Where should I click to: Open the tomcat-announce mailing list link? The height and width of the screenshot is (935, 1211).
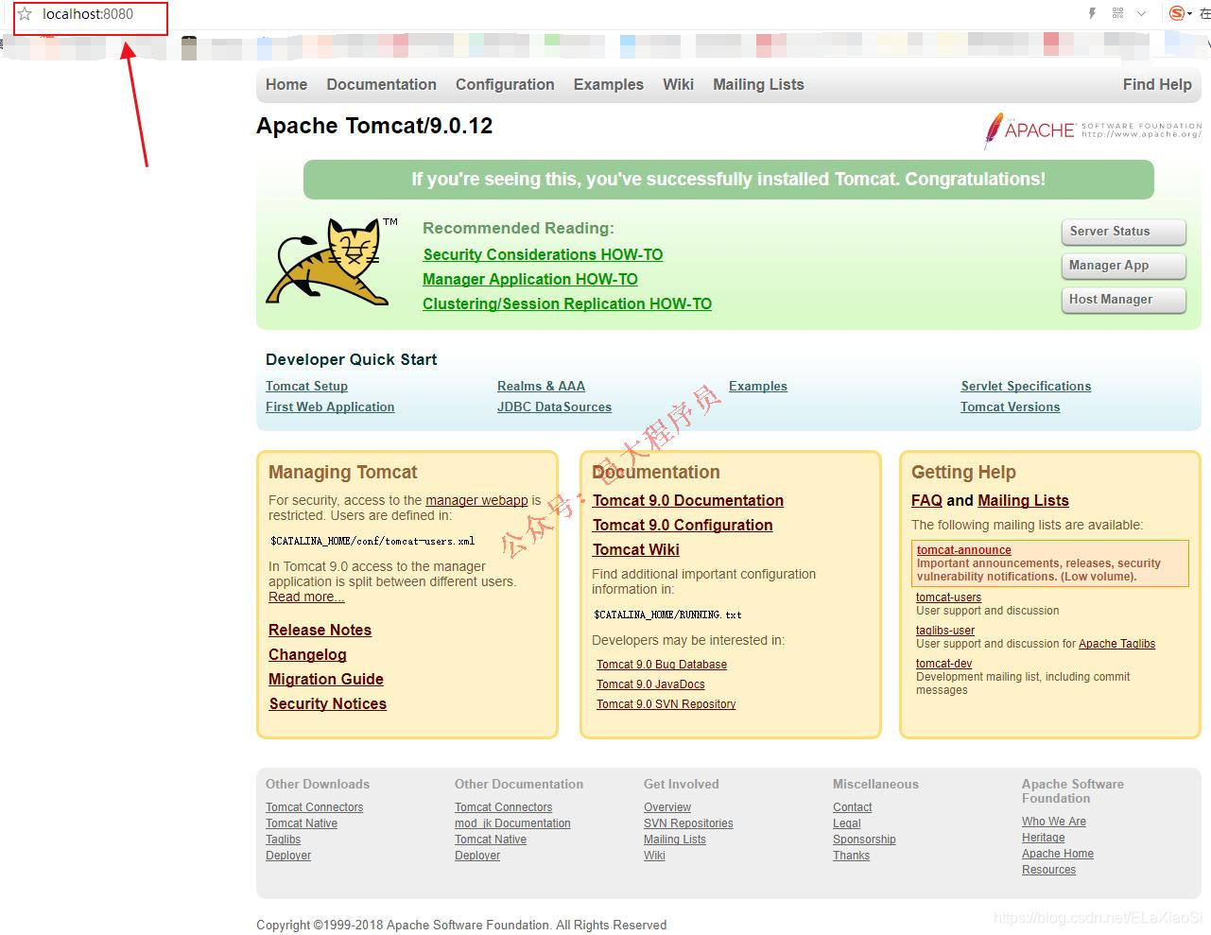click(x=964, y=550)
